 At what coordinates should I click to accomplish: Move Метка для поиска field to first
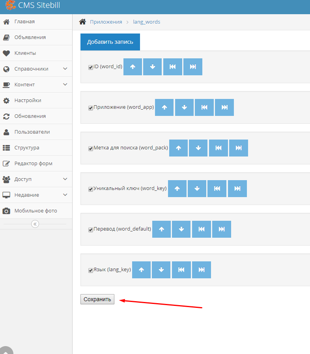click(x=218, y=148)
